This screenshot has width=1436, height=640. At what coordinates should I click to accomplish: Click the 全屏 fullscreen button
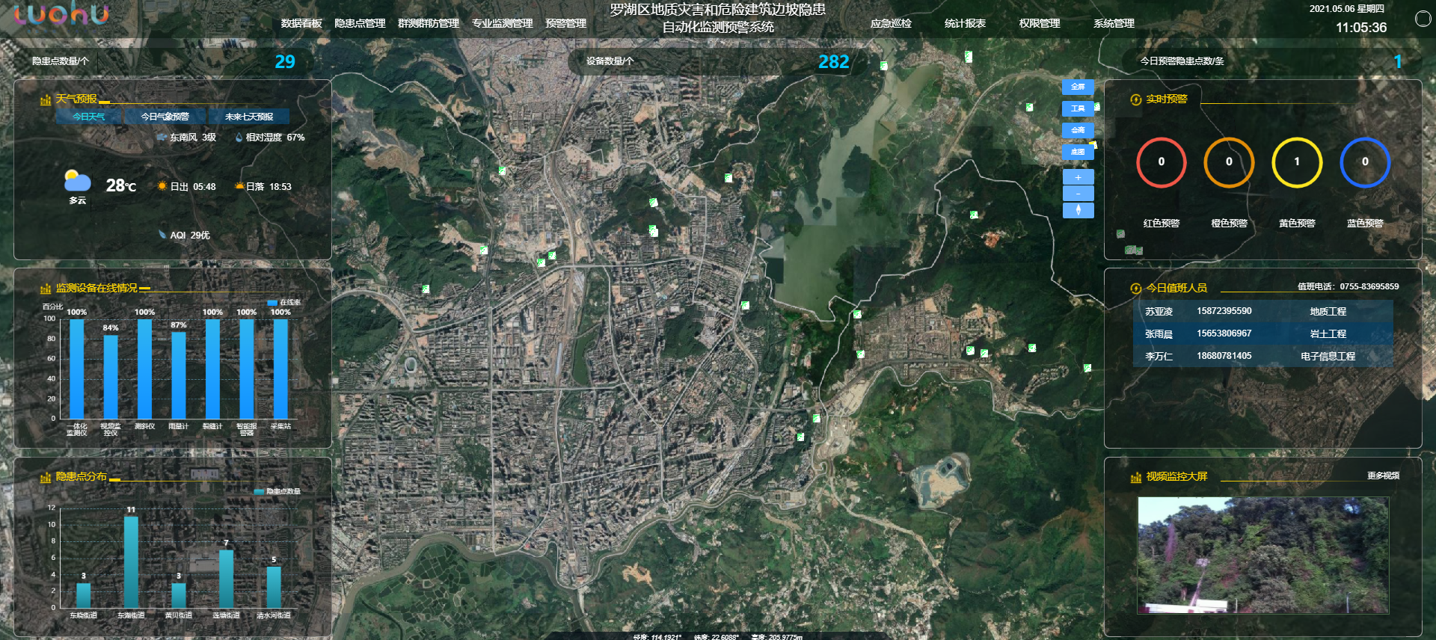(x=1078, y=87)
